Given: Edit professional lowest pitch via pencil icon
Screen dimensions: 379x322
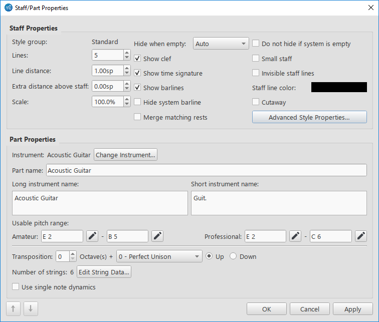Looking at the screenshot, I should point(295,236).
